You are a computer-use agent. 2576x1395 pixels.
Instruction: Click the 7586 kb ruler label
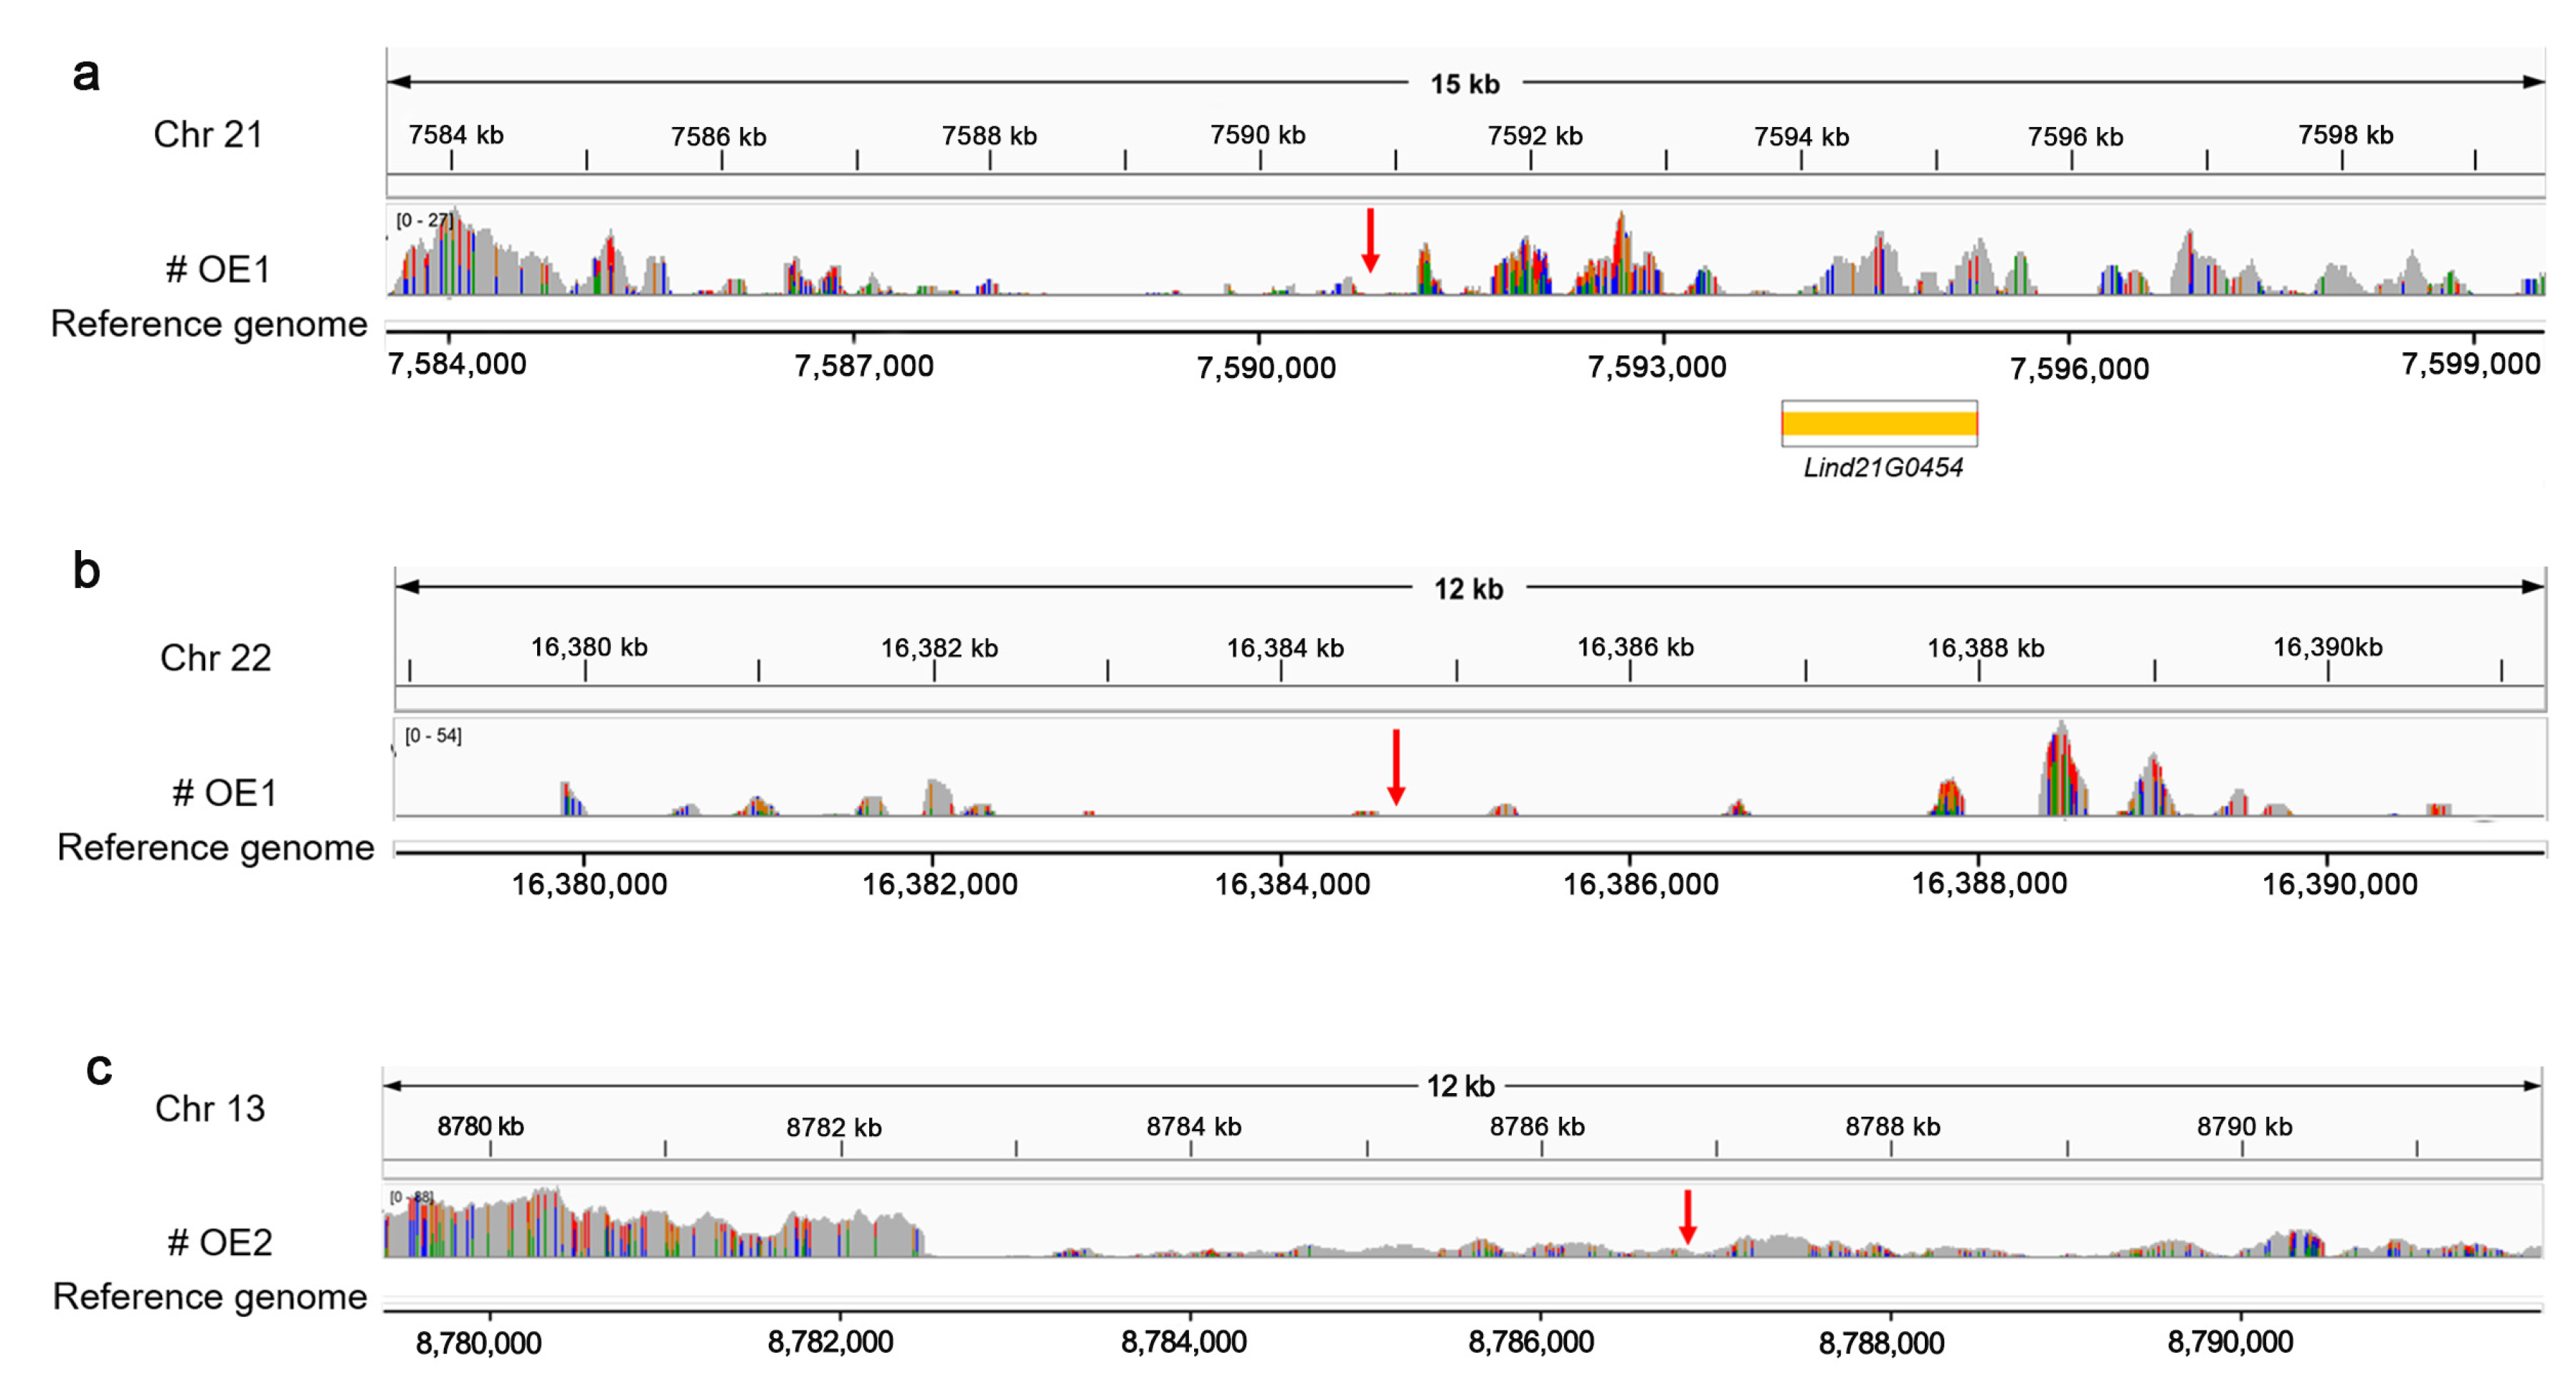click(x=719, y=136)
